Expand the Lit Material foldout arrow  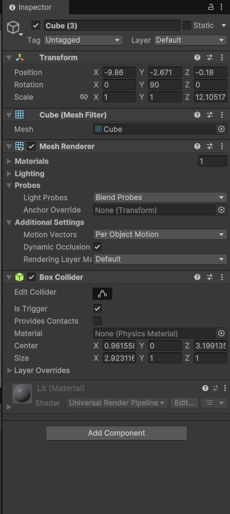[9, 407]
